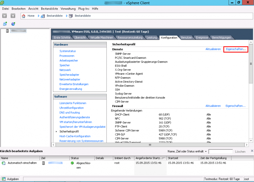
Task: Switch to the Ressourcenzuteilung tab
Action: pyautogui.click(x=130, y=37)
